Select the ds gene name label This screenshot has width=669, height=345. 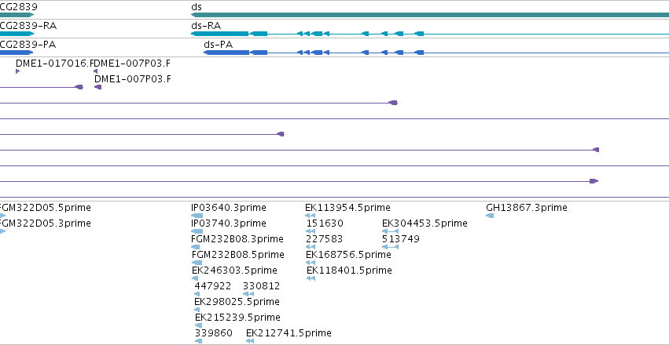click(x=197, y=7)
